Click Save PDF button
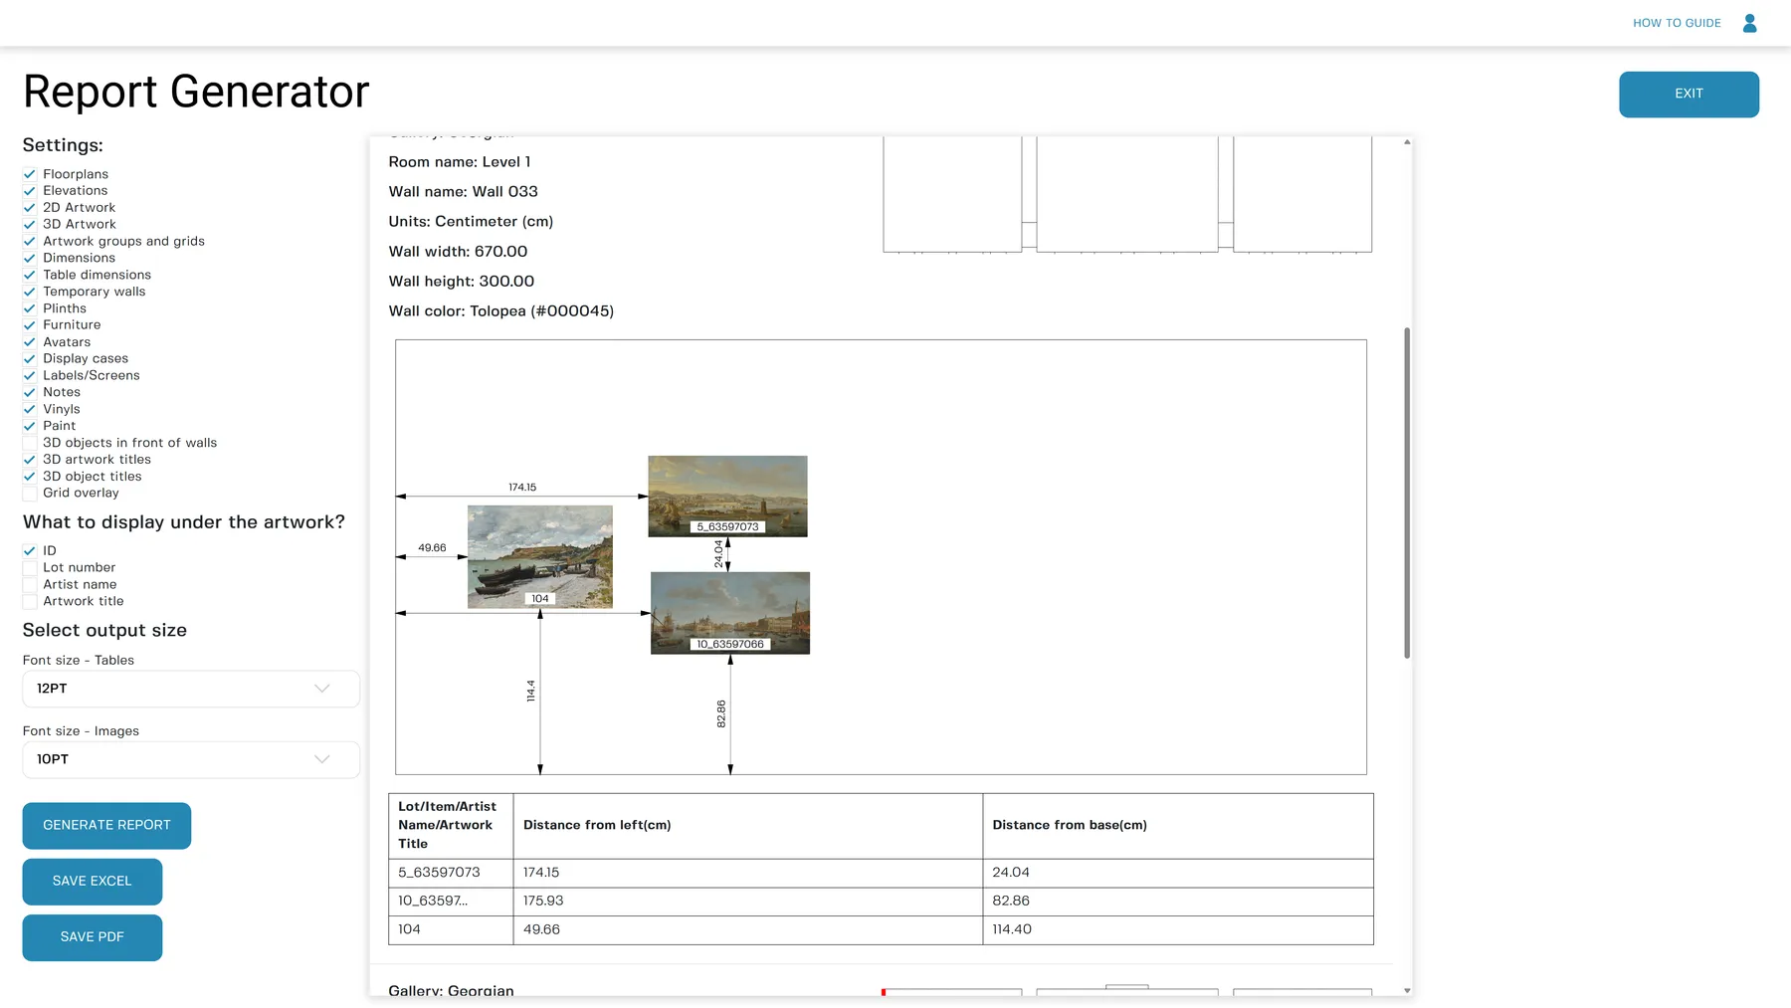This screenshot has height=1008, width=1791. coord(92,936)
